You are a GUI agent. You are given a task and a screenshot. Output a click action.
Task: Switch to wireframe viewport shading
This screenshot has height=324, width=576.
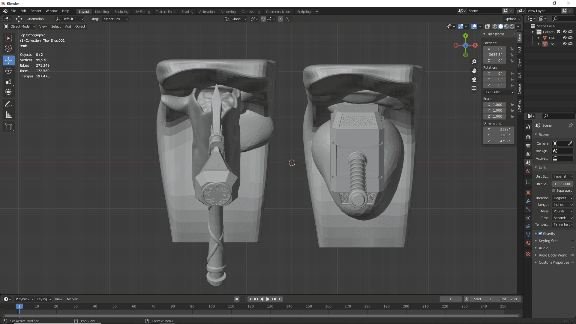click(495, 26)
